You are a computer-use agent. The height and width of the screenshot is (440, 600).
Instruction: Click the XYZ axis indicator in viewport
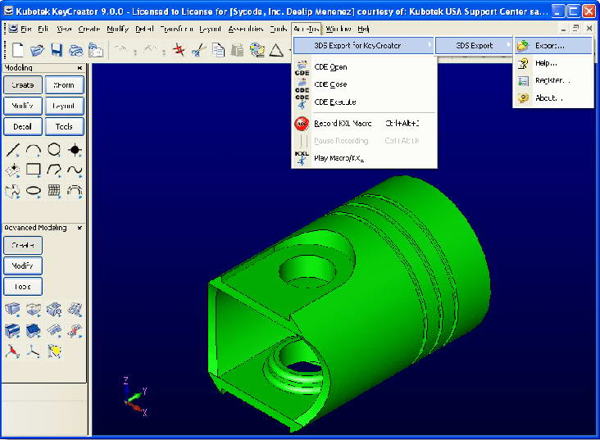tap(135, 397)
